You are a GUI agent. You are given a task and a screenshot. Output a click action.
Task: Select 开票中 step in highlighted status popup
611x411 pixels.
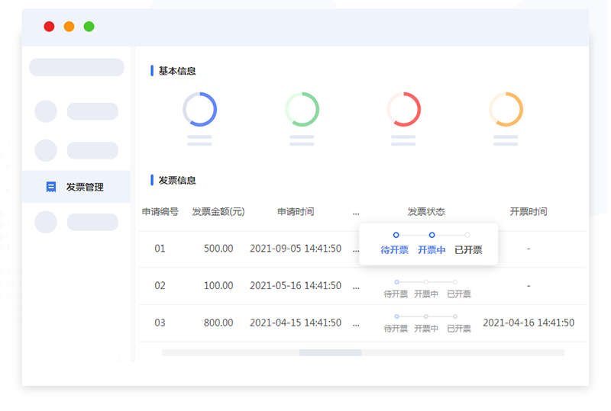point(432,249)
